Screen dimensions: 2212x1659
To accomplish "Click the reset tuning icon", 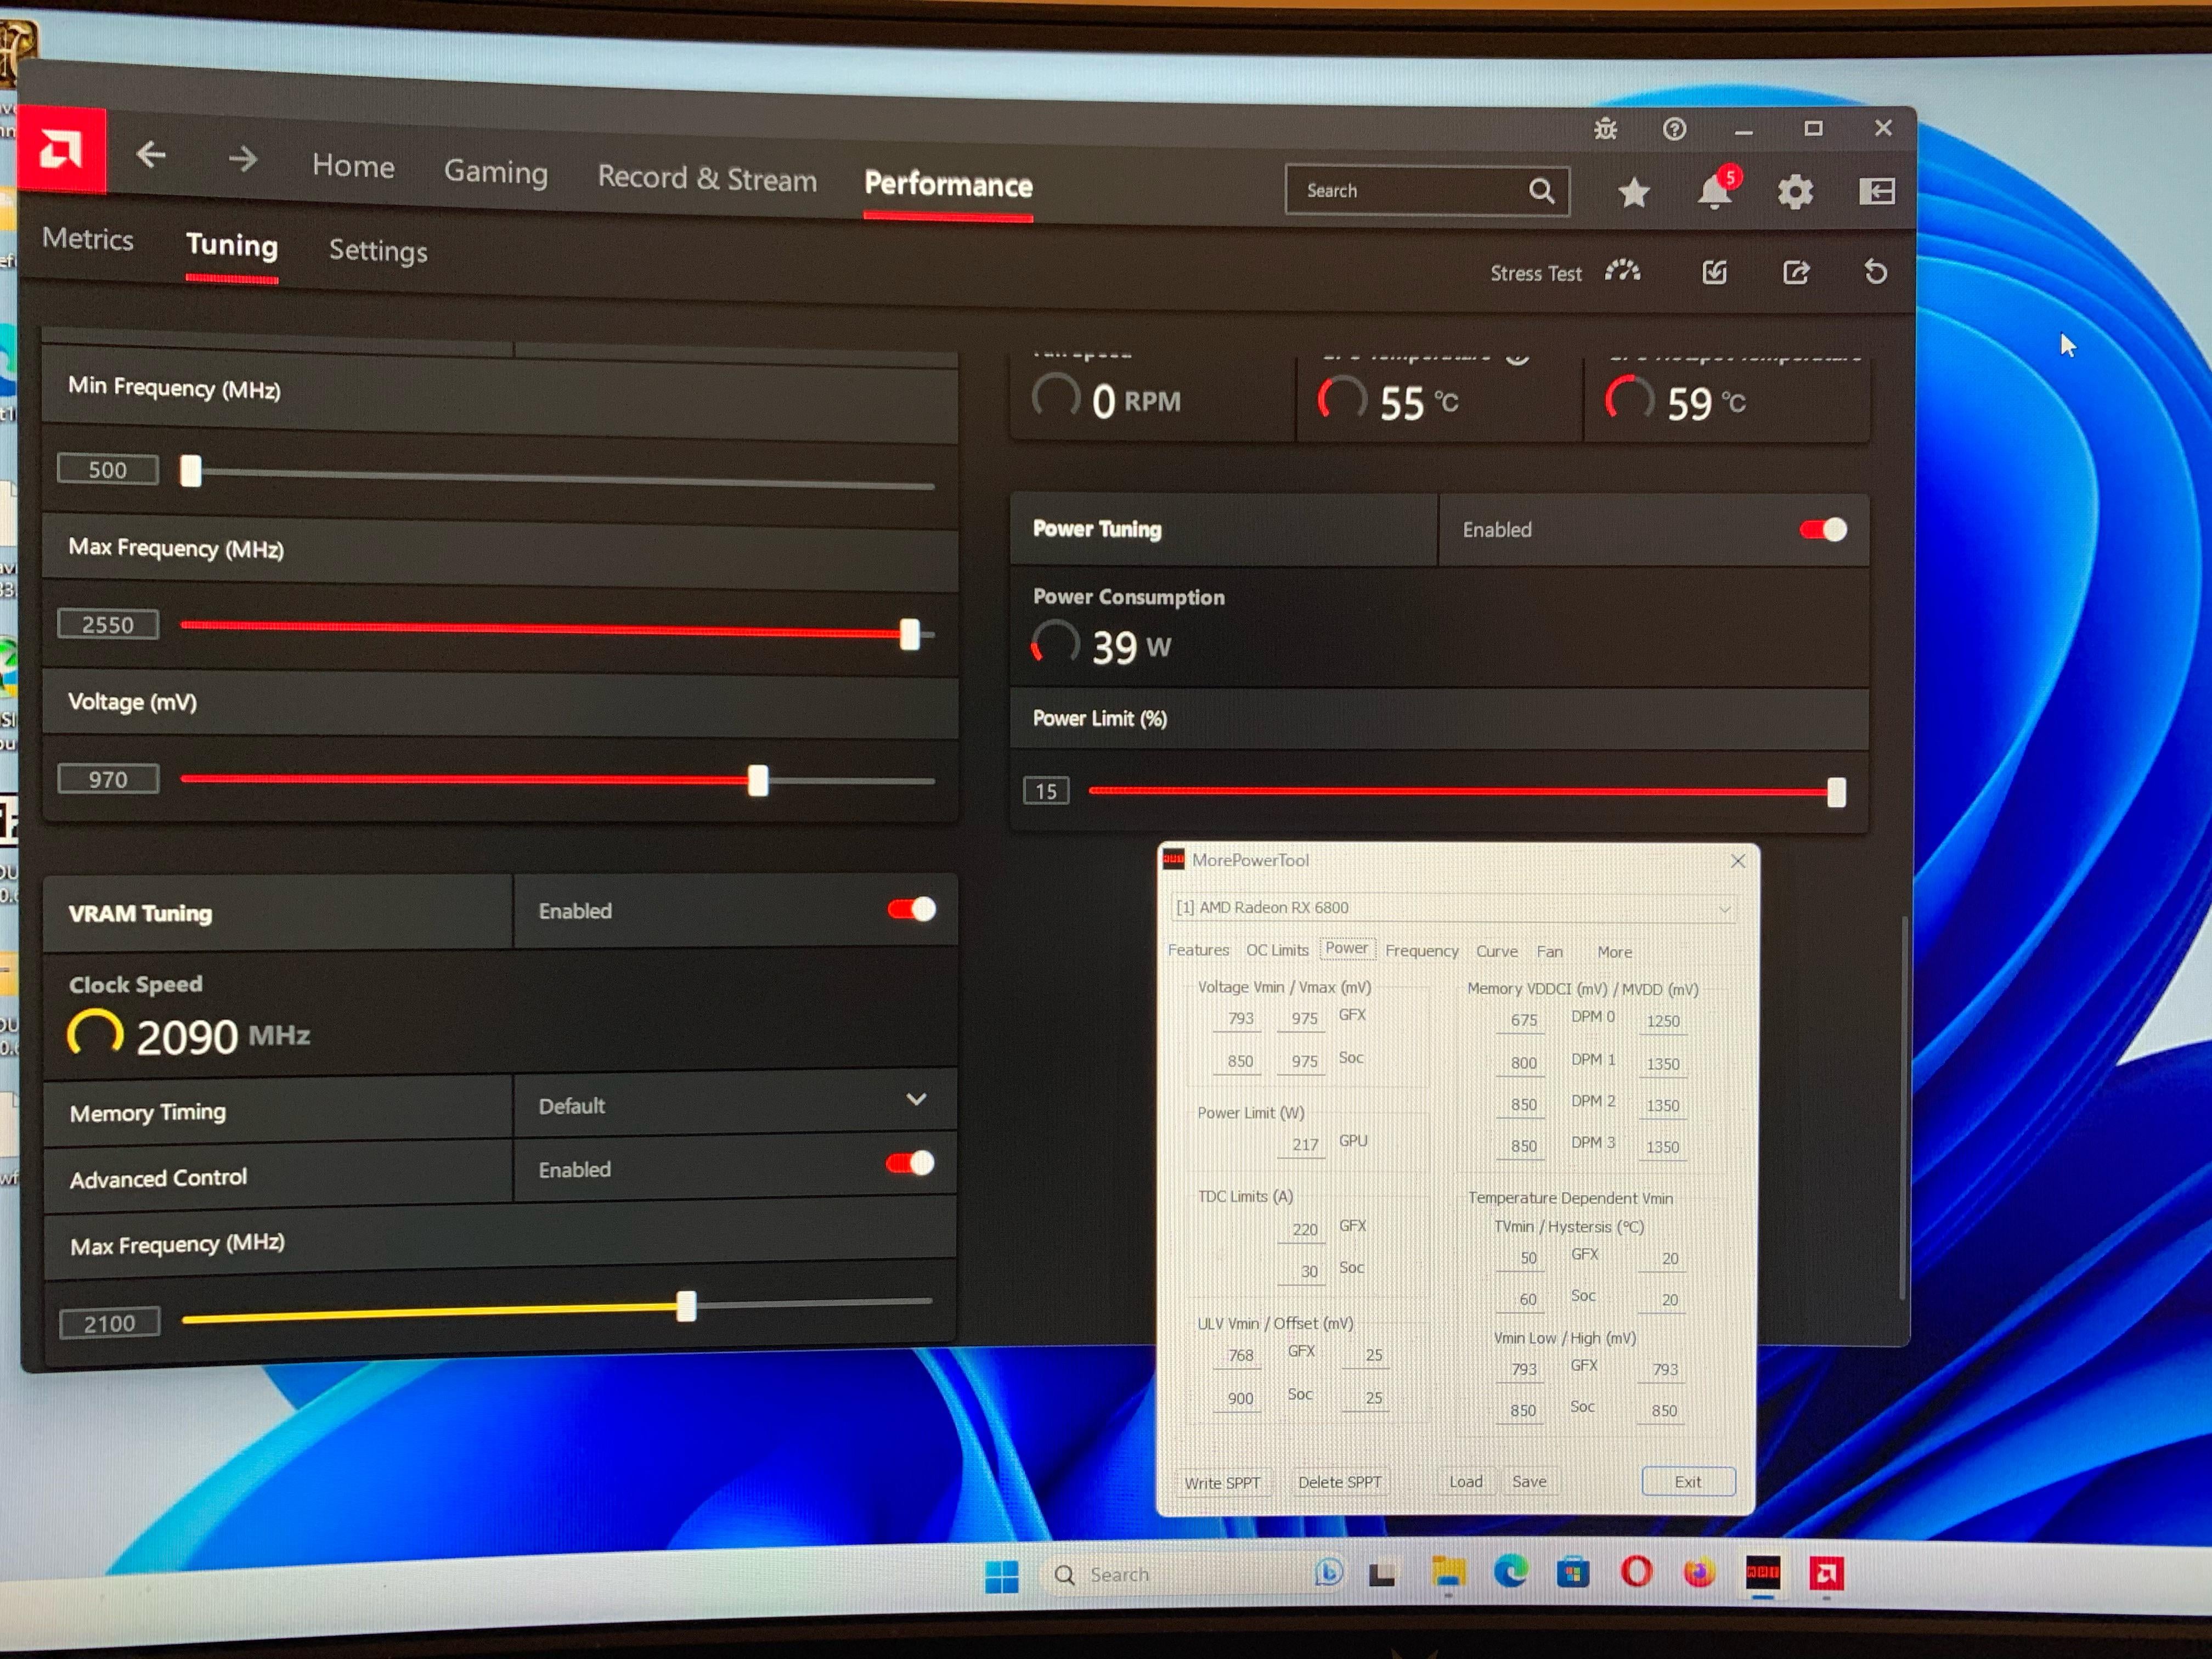I will tap(1876, 272).
